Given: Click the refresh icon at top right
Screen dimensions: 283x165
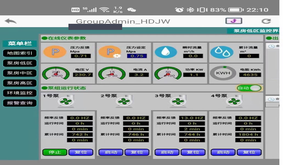Looking at the screenshot, I should 266,21.
